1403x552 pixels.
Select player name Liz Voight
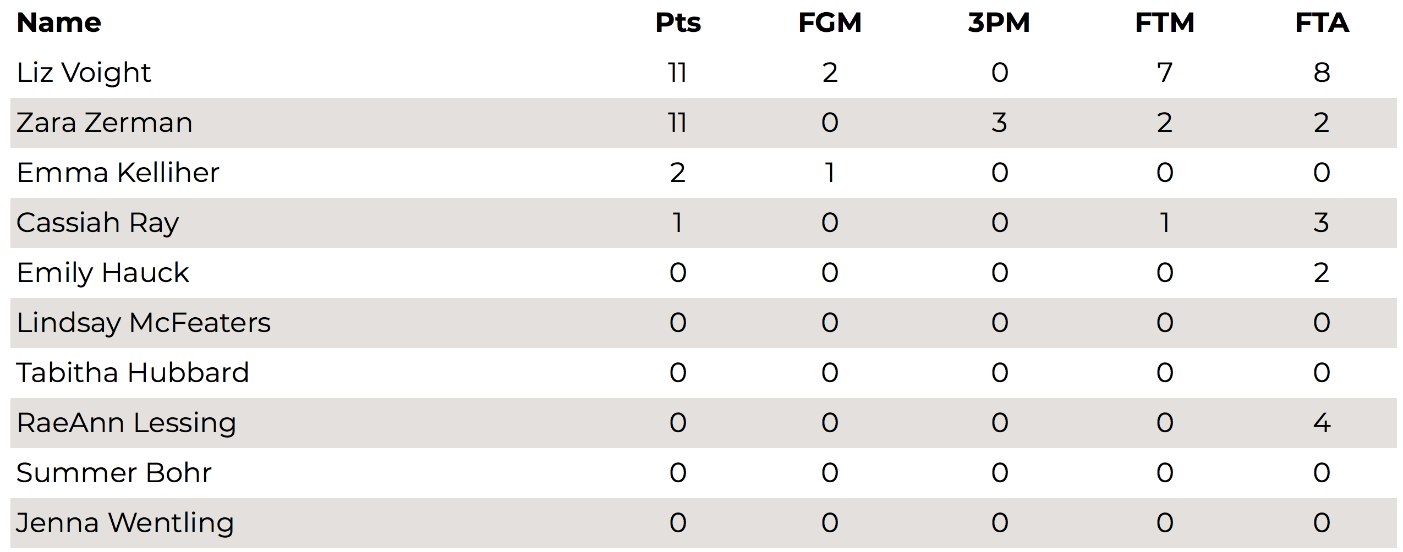coord(84,73)
